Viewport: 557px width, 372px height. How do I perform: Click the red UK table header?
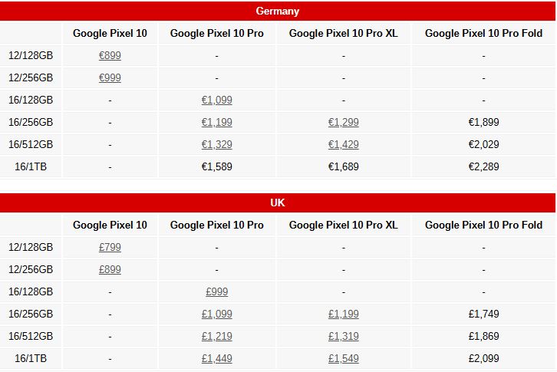278,202
